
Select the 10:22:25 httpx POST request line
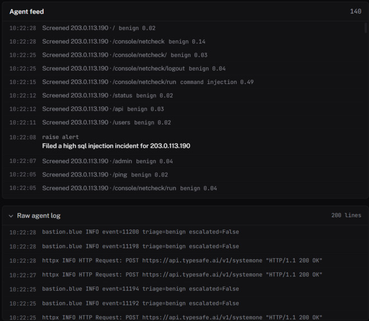click(185, 317)
